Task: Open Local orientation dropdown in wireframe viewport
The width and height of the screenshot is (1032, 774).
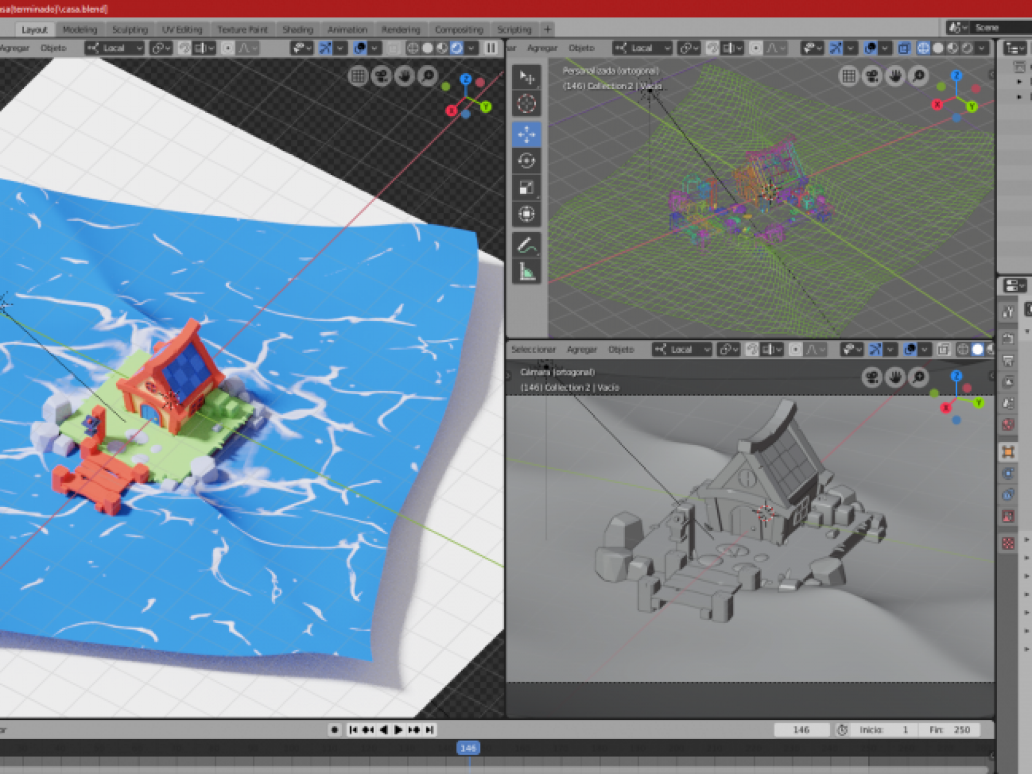Action: [x=642, y=48]
